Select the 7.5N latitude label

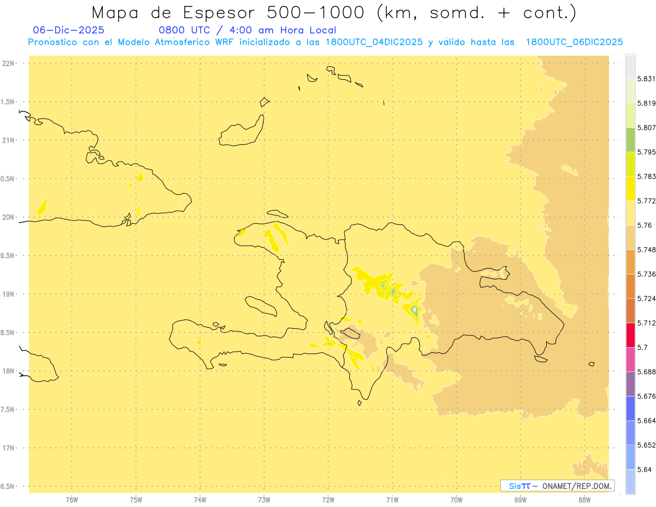(8, 410)
